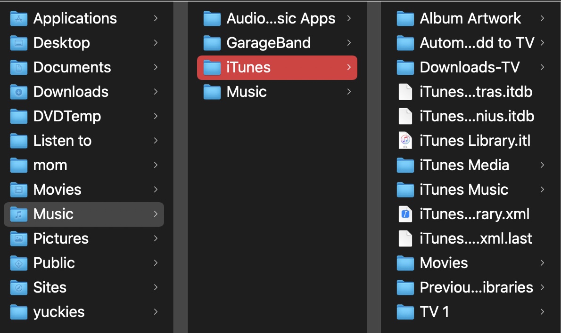561x333 pixels.
Task: Select the xml.last file
Action: coord(476,238)
